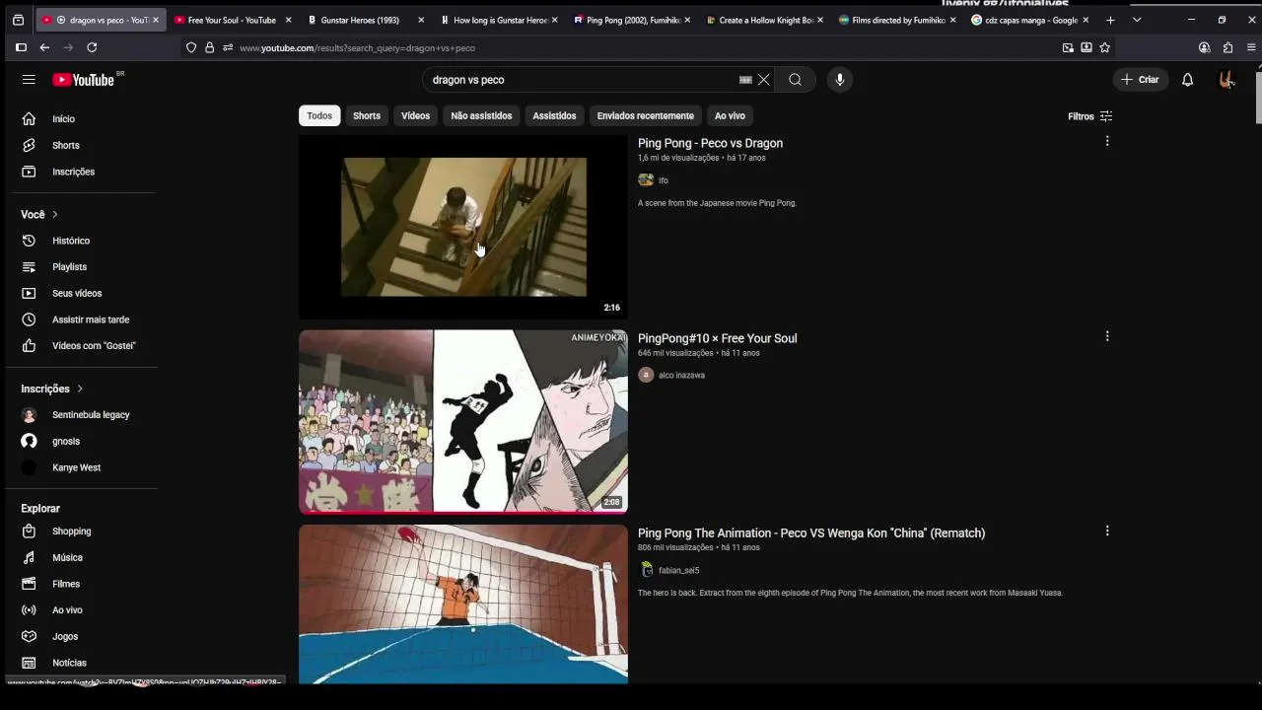Open a new browser tab with plus
Image resolution: width=1262 pixels, height=710 pixels.
click(x=1110, y=20)
